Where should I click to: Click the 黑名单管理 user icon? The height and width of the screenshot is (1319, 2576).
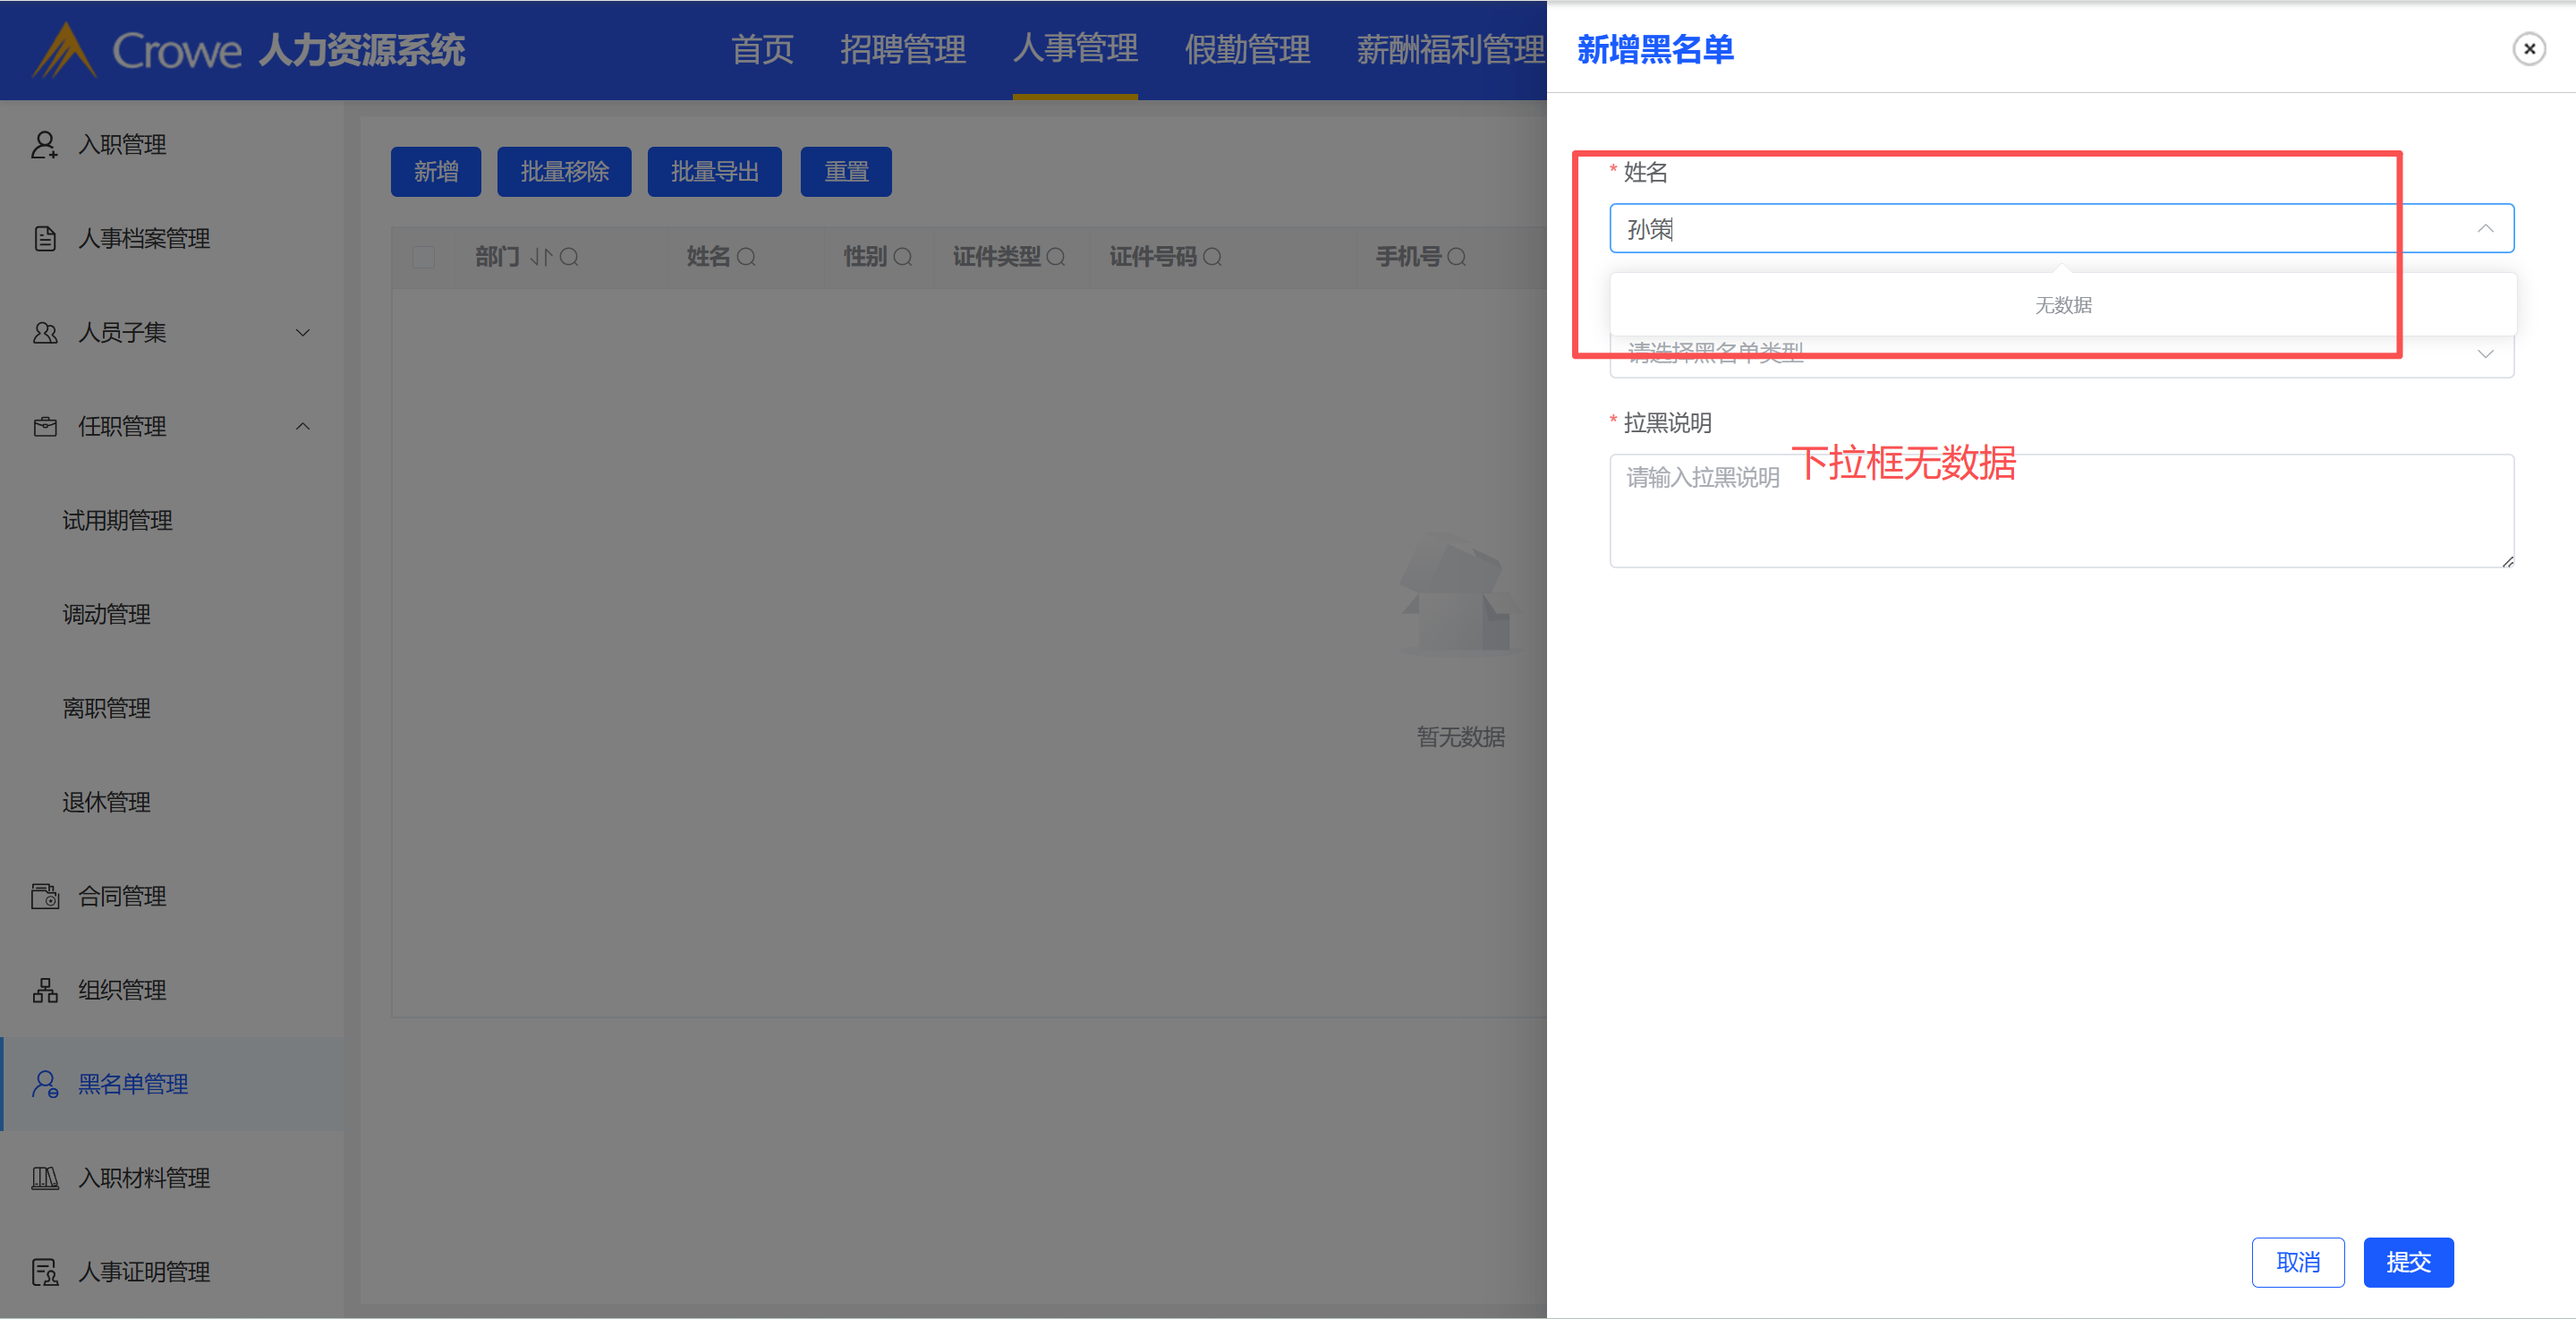pos(44,1084)
